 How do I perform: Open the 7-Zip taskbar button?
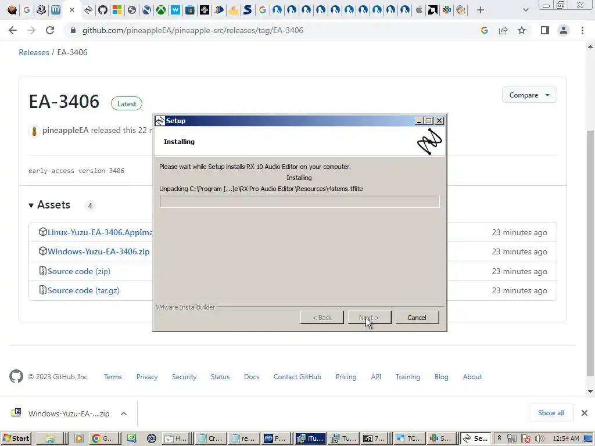pyautogui.click(x=374, y=438)
